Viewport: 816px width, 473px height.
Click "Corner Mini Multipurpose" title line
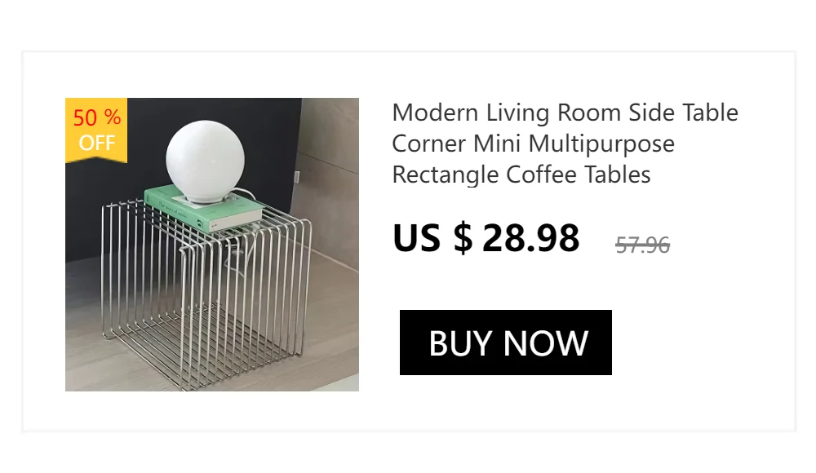tap(533, 144)
